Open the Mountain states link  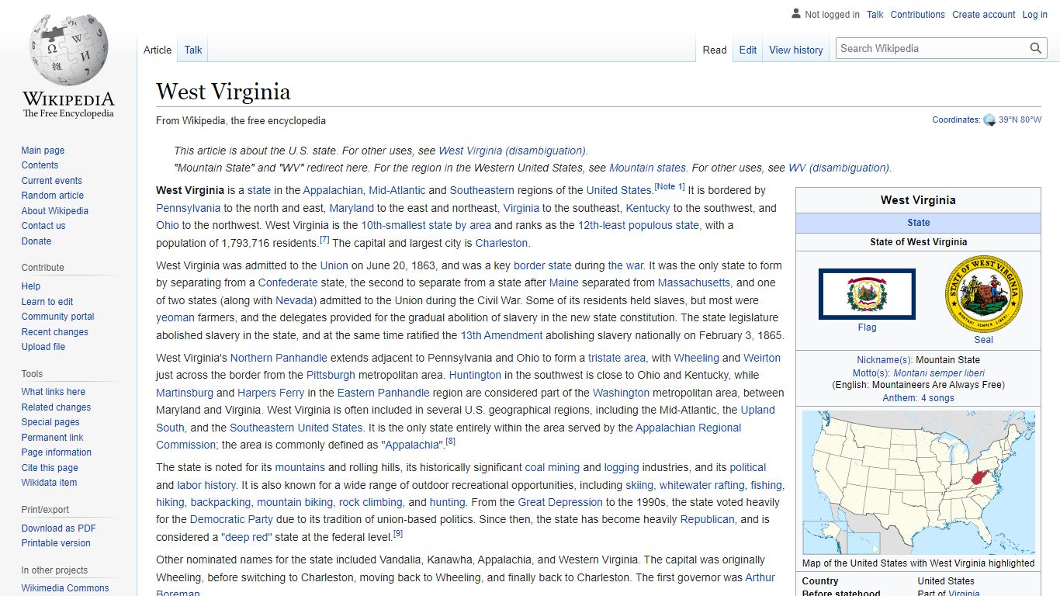click(647, 168)
